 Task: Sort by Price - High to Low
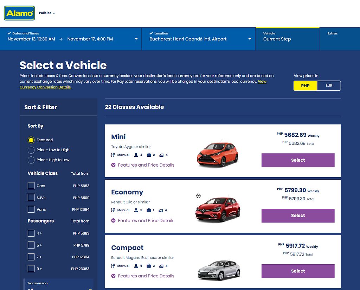(31, 160)
